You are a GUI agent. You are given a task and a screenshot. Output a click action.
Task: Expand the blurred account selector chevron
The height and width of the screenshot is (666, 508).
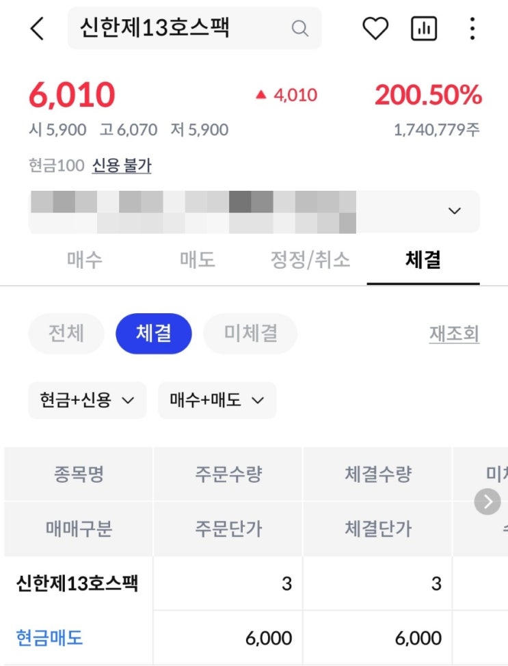(455, 211)
